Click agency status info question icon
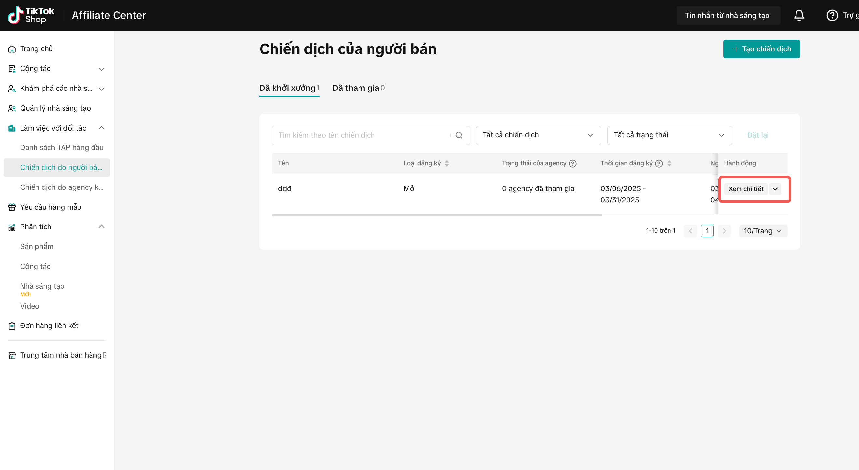 click(572, 163)
